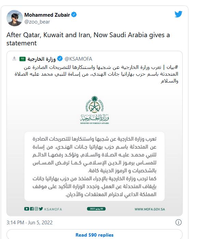
Task: Open the Twitter bird logo
Action: click(178, 14)
